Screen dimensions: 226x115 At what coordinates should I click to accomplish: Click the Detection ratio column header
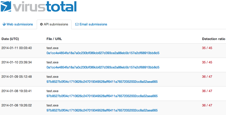[x=213, y=39]
